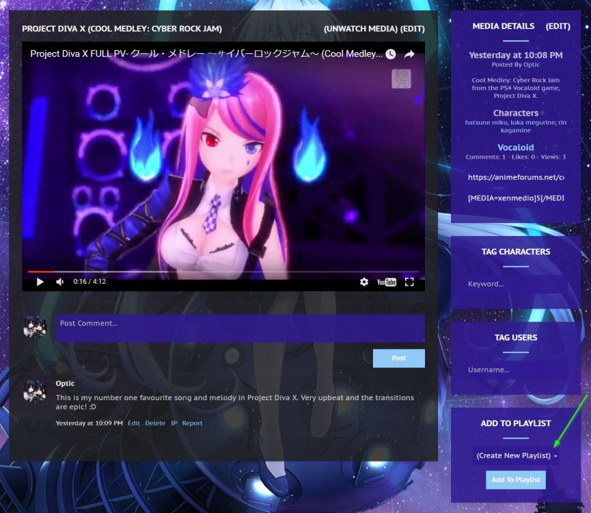The width and height of the screenshot is (591, 513).
Task: Click the Comments Likes Views stats line
Action: click(516, 157)
